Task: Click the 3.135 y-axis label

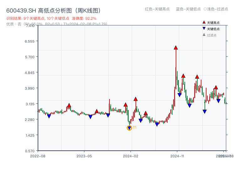Action: click(x=30, y=104)
